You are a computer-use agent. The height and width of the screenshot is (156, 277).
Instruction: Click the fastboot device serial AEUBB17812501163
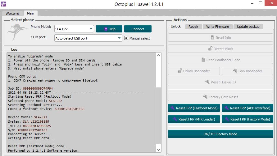70,109
